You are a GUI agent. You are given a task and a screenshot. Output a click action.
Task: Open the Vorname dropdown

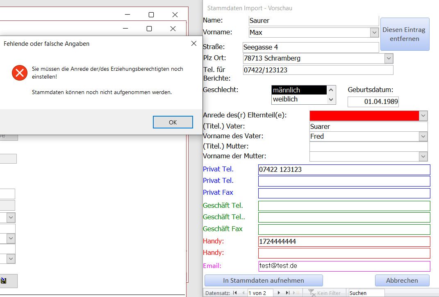point(374,32)
